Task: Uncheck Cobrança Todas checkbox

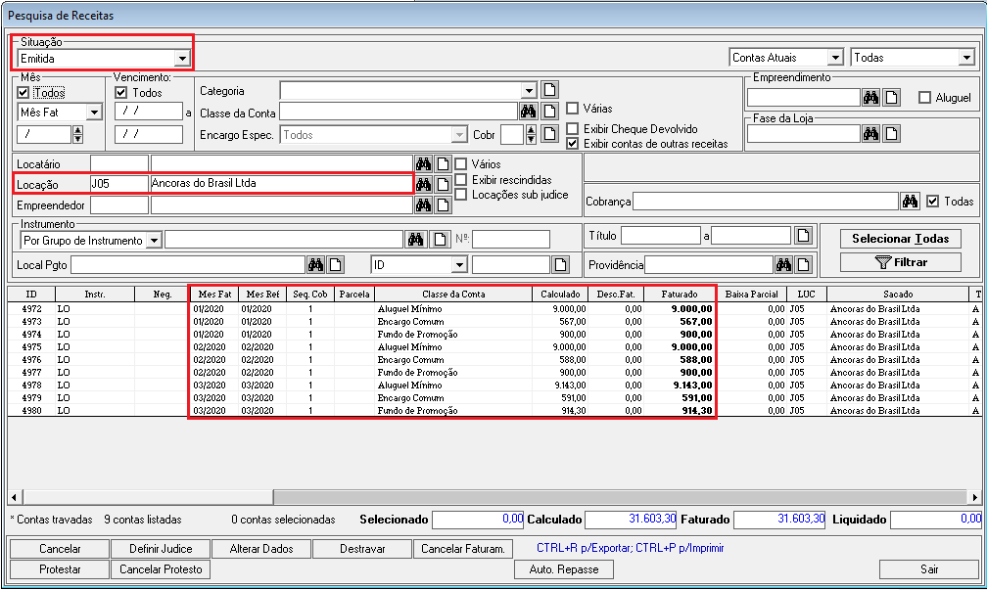Action: point(933,202)
